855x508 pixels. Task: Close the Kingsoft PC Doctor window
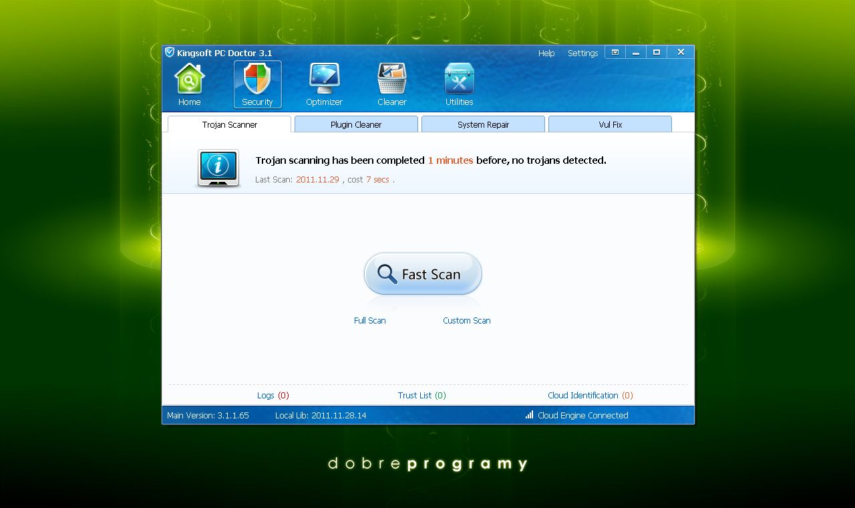(x=681, y=52)
